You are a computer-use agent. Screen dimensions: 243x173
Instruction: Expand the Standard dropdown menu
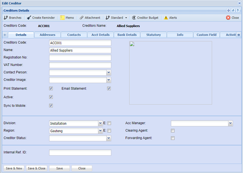(x=126, y=18)
